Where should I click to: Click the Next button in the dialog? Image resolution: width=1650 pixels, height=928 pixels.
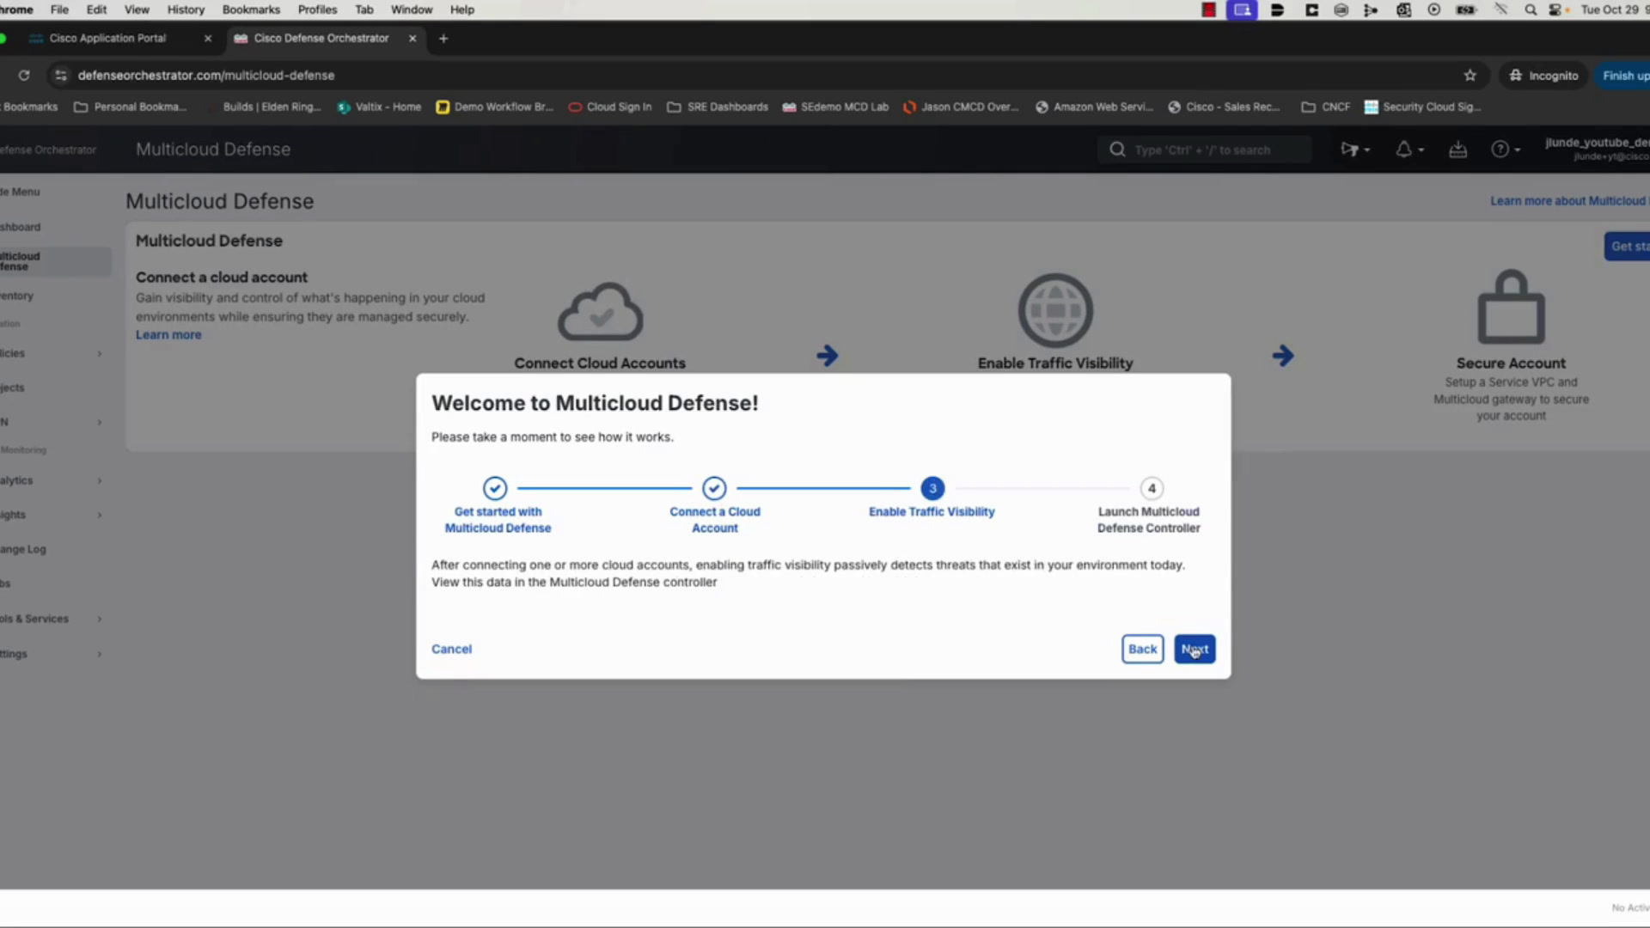pyautogui.click(x=1195, y=649)
